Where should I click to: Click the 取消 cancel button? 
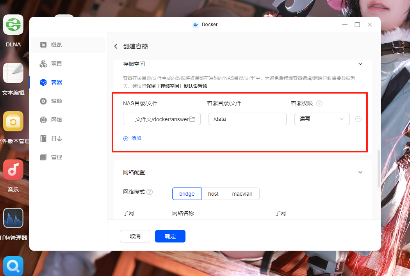coord(135,236)
